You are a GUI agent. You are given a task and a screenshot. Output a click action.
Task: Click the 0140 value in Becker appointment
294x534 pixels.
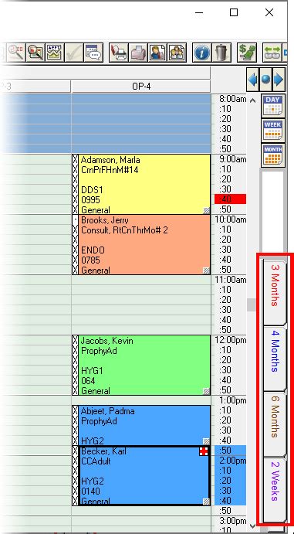pos(90,491)
